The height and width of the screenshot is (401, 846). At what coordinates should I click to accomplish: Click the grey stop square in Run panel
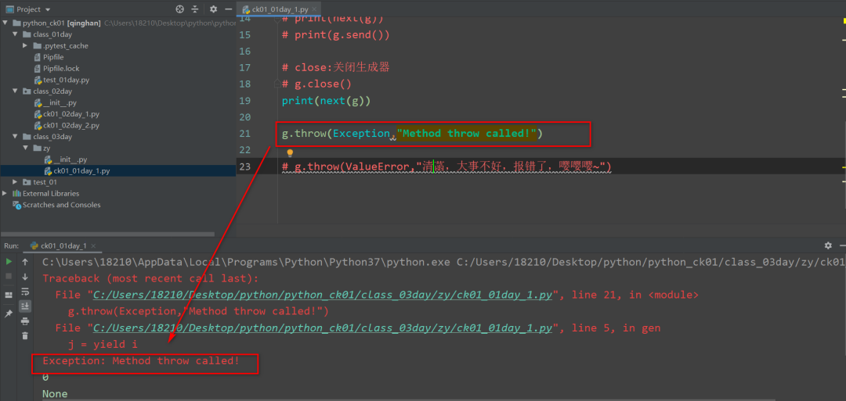coord(9,276)
